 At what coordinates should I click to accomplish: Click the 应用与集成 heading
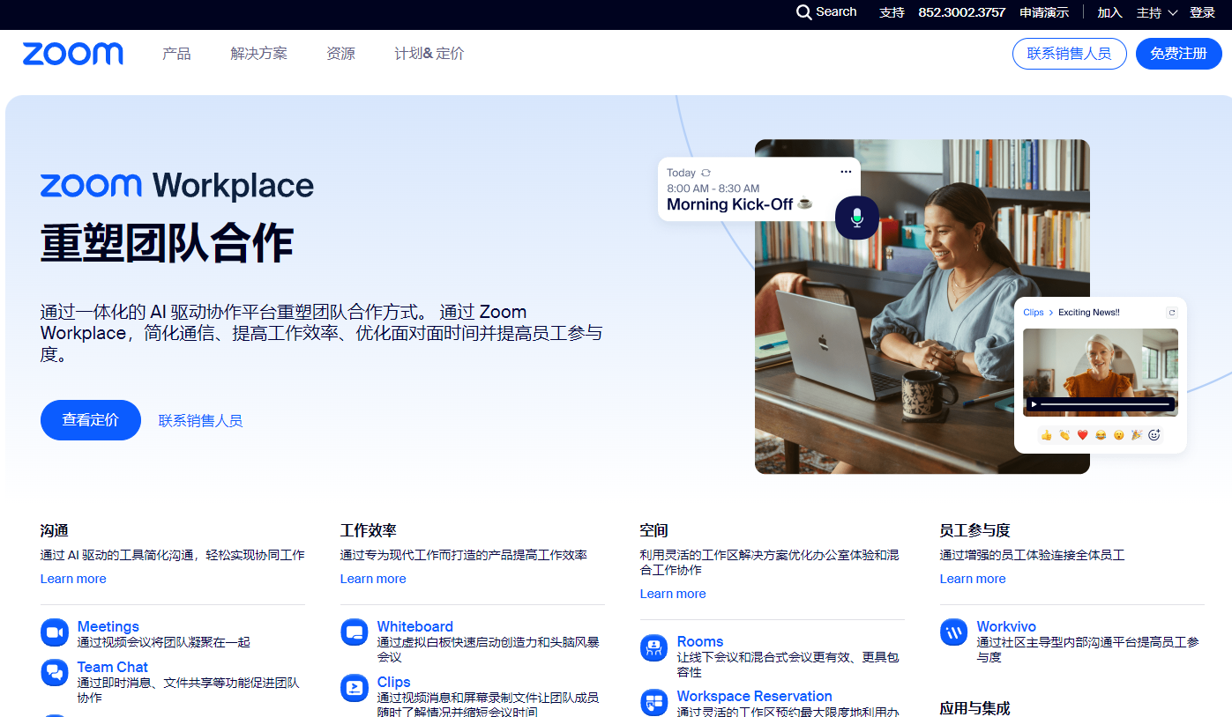click(x=975, y=708)
